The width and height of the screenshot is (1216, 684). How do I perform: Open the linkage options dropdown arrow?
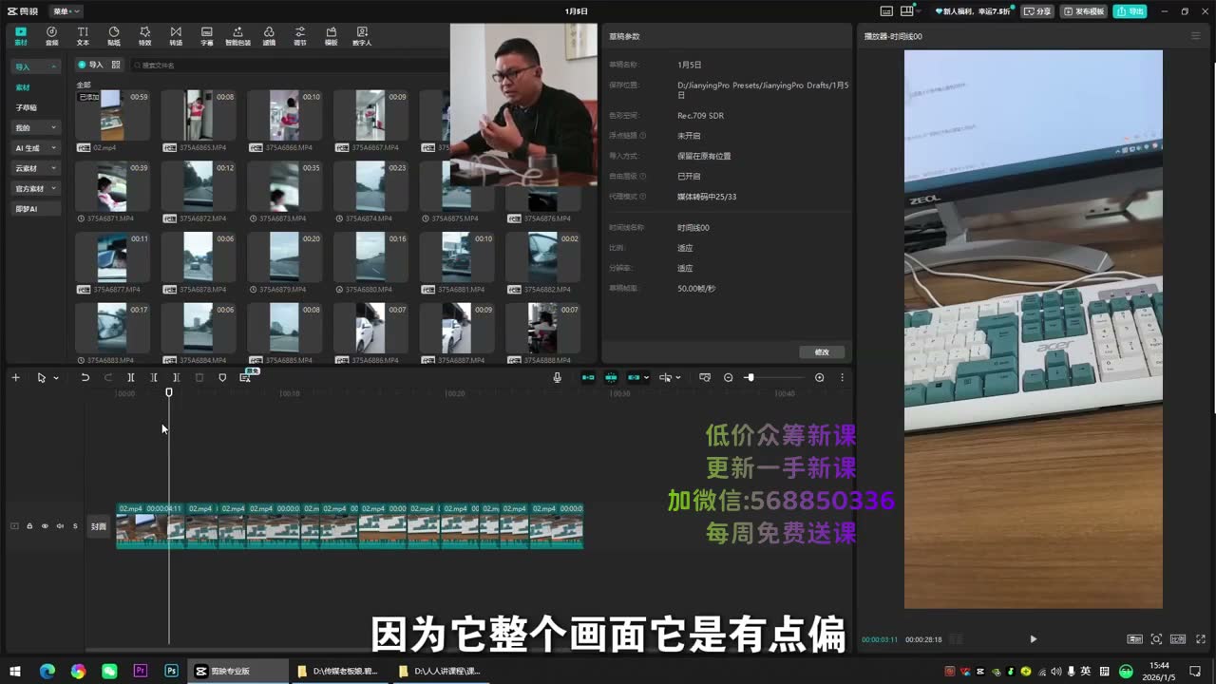647,378
